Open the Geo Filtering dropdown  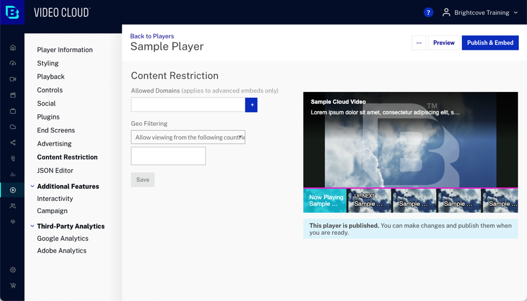(x=188, y=137)
